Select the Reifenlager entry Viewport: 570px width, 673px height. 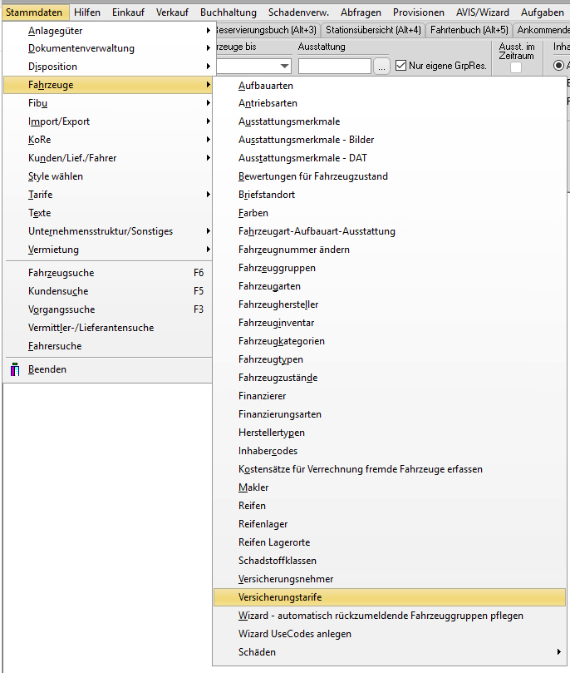point(263,524)
